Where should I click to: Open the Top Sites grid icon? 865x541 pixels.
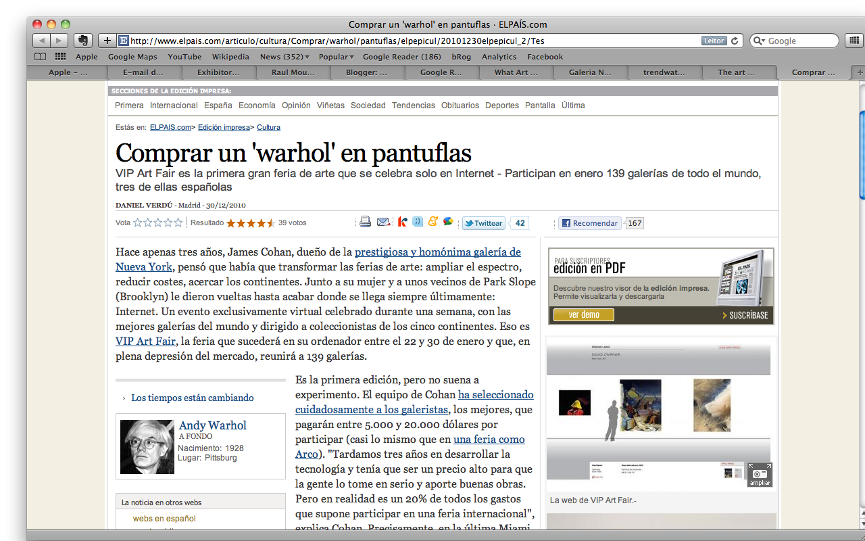(x=61, y=57)
